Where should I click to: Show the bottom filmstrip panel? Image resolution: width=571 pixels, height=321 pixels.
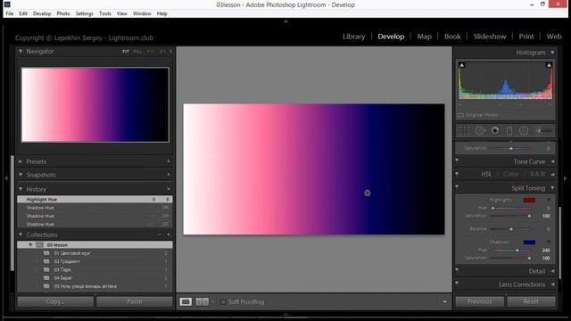285,314
